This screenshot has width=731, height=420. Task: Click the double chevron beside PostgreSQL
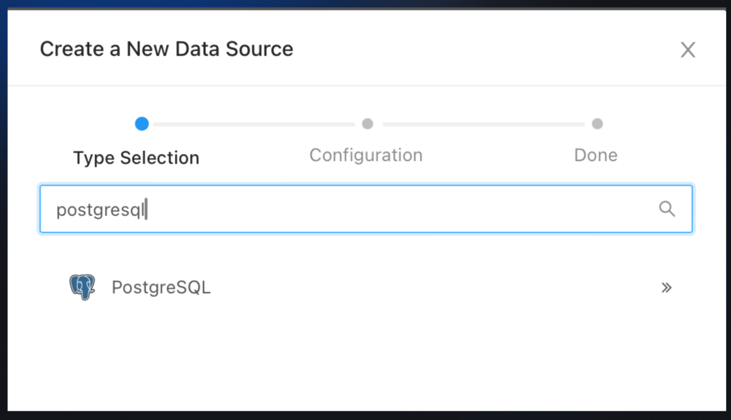(666, 288)
